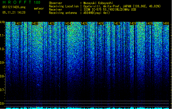Click the 1430 time marker
The width and height of the screenshot is (172, 109).
pyautogui.click(x=166, y=23)
